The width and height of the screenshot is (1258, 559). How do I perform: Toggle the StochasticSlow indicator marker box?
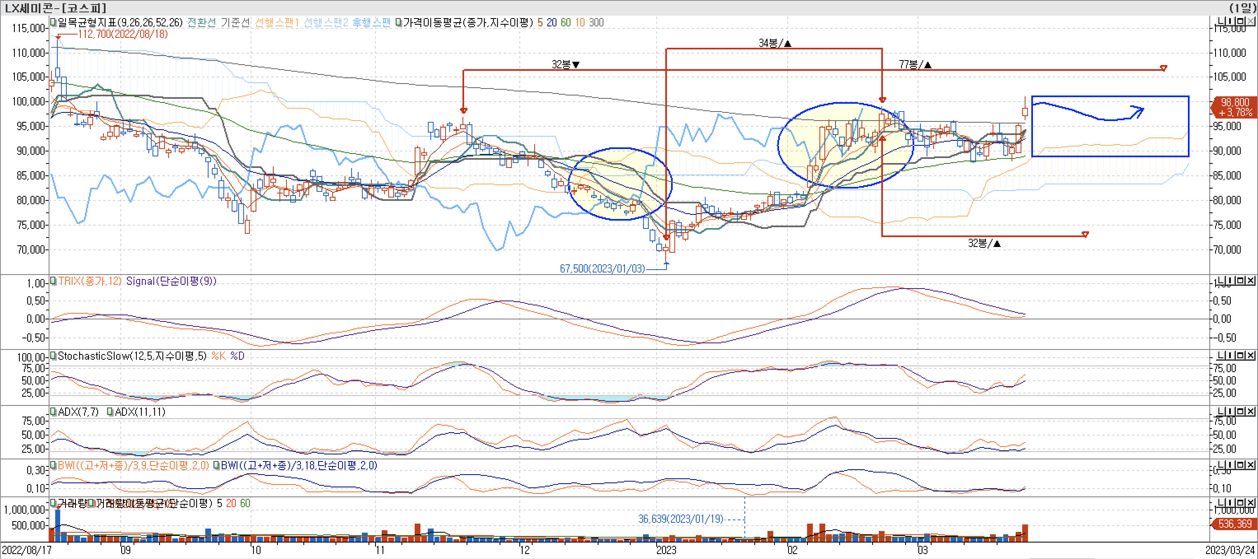pyautogui.click(x=53, y=356)
